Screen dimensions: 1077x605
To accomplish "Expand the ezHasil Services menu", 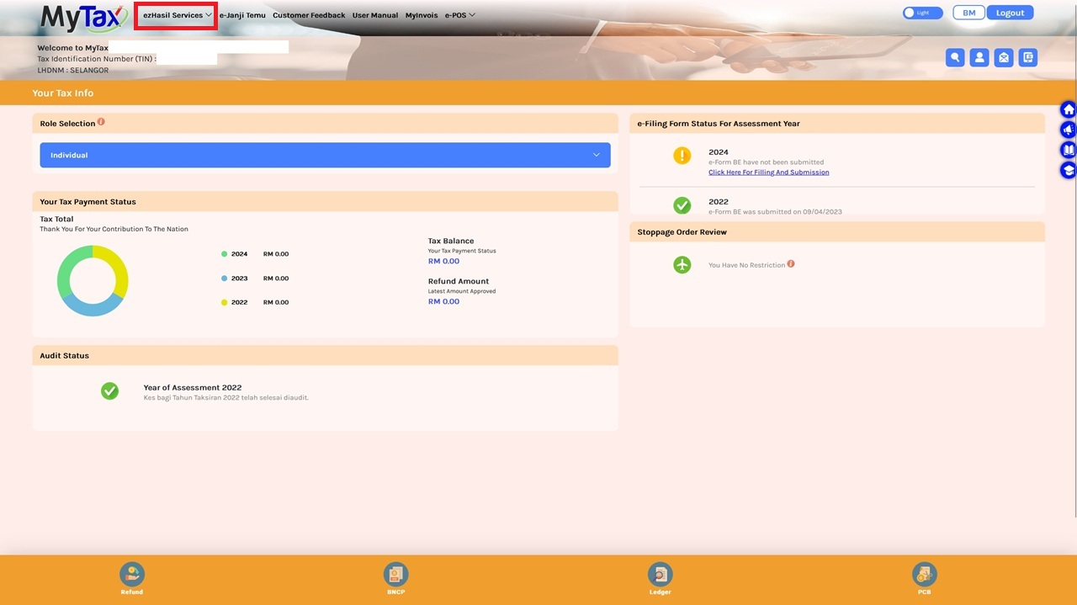I will pos(177,15).
